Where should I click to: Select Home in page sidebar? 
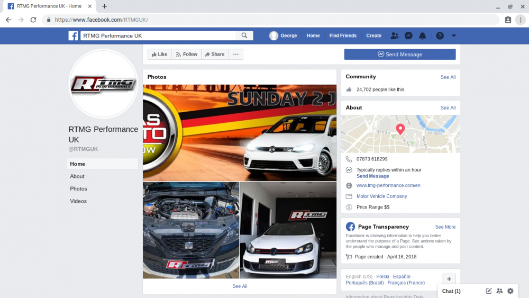pyautogui.click(x=103, y=164)
